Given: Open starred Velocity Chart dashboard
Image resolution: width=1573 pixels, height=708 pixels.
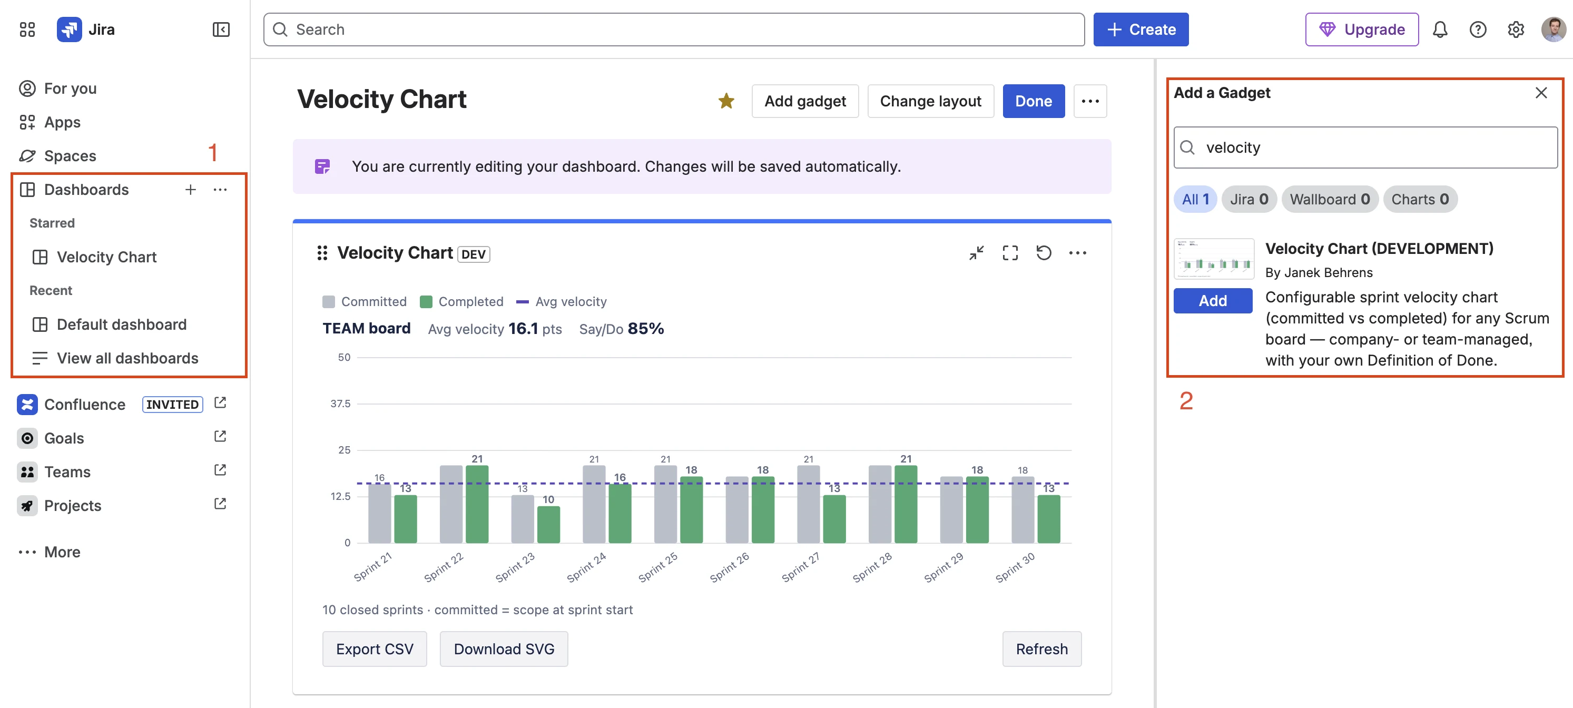Looking at the screenshot, I should point(106,257).
